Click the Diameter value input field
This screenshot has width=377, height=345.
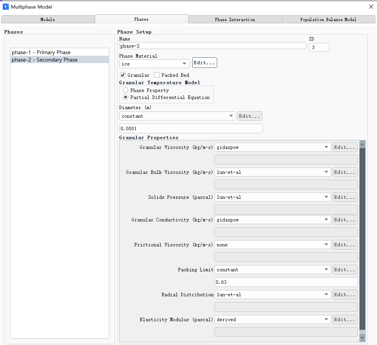[191, 129]
